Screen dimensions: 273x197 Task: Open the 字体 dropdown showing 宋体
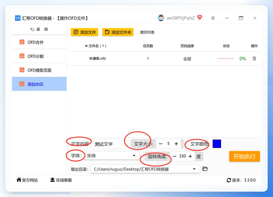[112, 156]
